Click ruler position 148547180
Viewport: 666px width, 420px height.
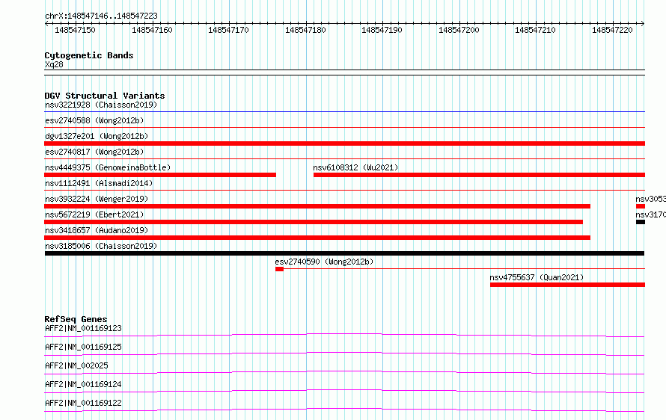pyautogui.click(x=305, y=30)
